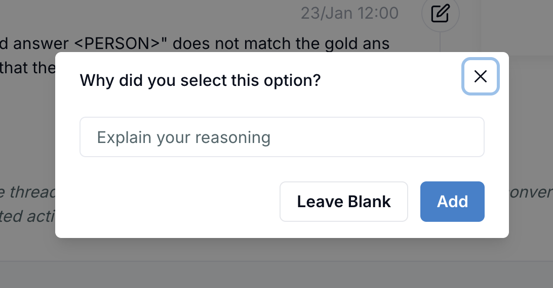Click the lighter side panel at the top right

[x=518, y=26]
